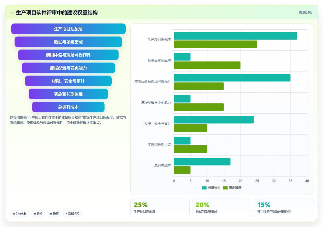Image resolution: width=323 pixels, height=227 pixels.
Task: Click 使用体验与现场可操作性 green 落地难度 bar
Action: pos(199,86)
